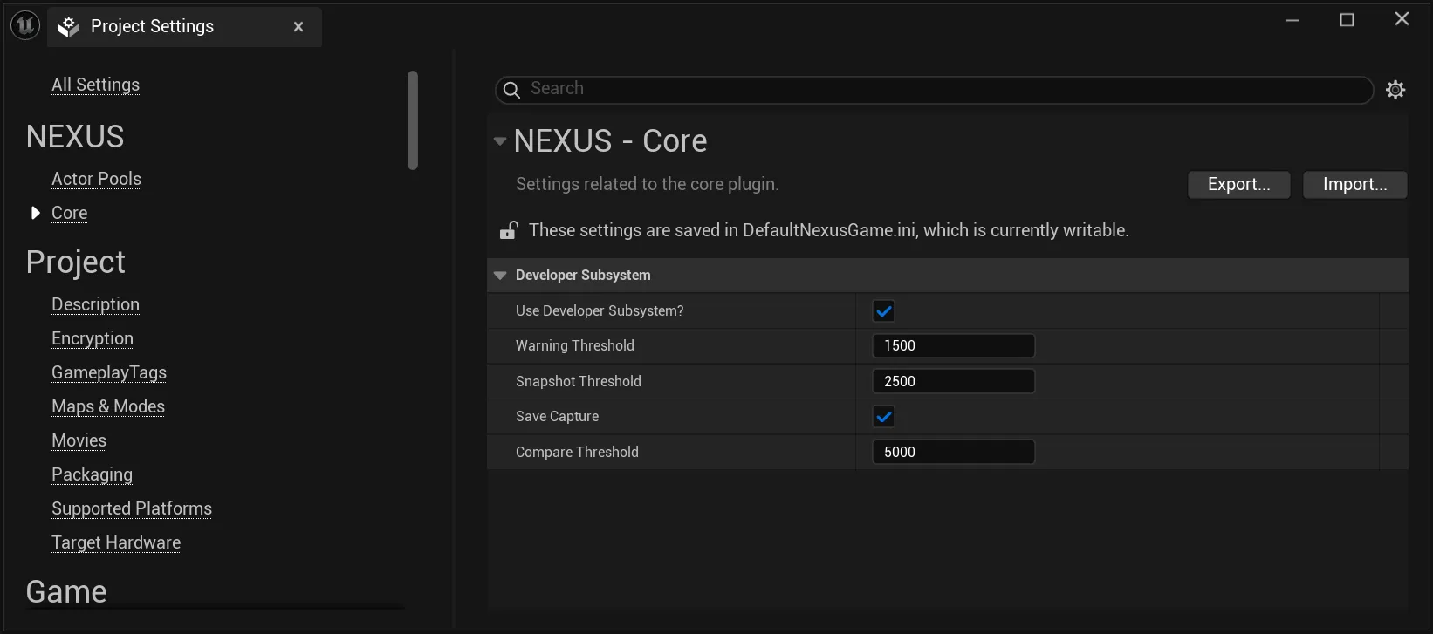Click the Use Developer Subsystem? label
Viewport: 1433px width, 634px height.
click(x=600, y=311)
